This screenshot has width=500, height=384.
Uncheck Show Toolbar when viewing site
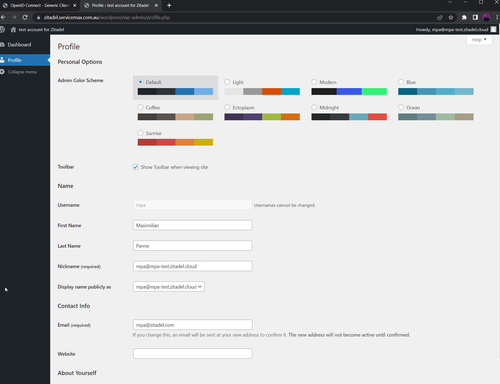[x=136, y=167]
